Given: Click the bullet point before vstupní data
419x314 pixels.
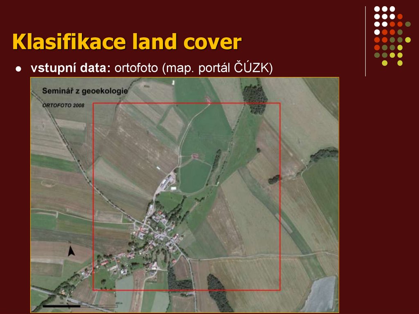Looking at the screenshot, I should [18, 68].
